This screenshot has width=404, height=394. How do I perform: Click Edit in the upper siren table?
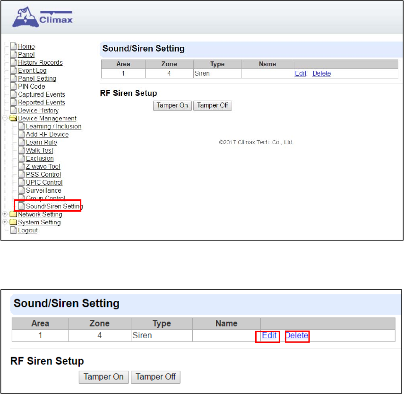pyautogui.click(x=301, y=73)
